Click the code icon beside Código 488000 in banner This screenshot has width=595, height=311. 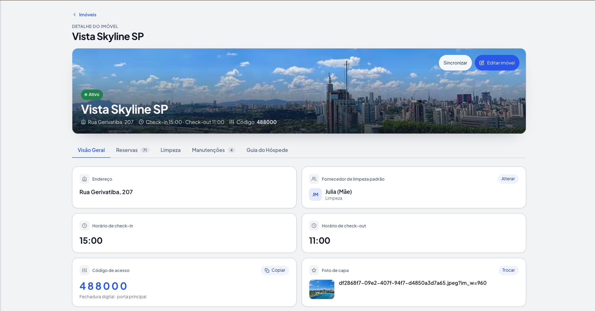pos(232,122)
